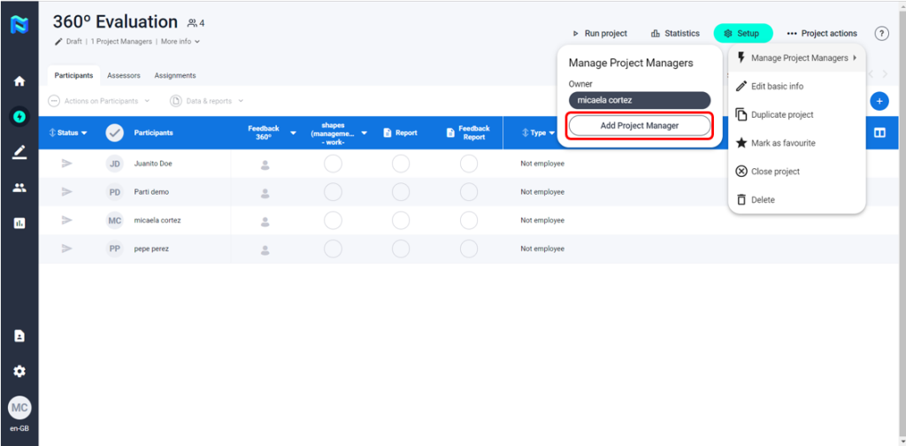Click the column layout icon in table header
Screen dimensions: 906x446
(879, 133)
